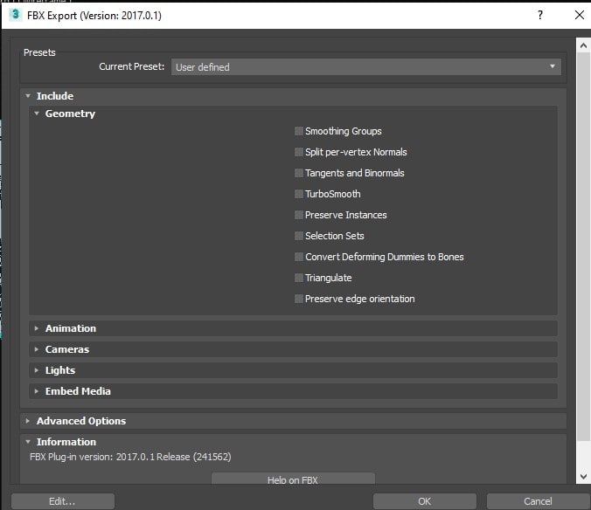Toggle Split per-vertex Normals checkbox

pos(298,152)
